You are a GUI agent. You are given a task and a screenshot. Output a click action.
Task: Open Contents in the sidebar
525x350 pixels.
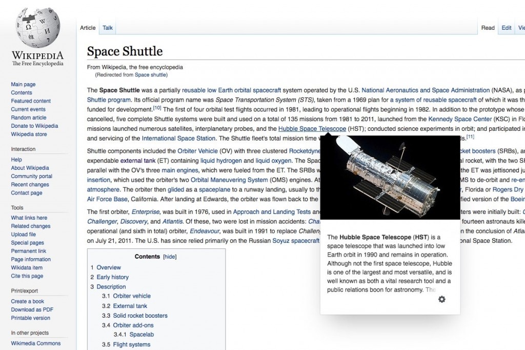click(x=22, y=92)
